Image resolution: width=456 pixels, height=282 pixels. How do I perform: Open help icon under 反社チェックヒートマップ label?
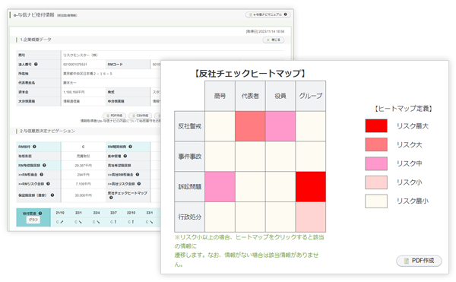(x=111, y=198)
